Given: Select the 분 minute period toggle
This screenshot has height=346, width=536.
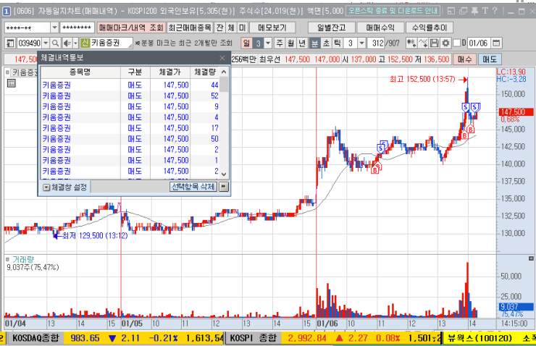Looking at the screenshot, I should tap(314, 43).
